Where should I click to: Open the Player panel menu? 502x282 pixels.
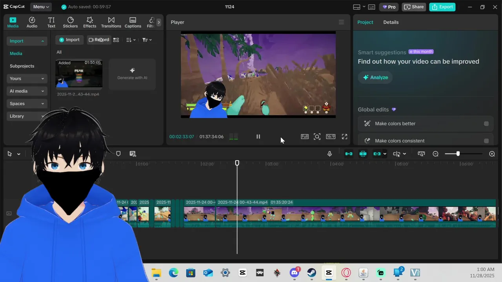click(x=341, y=22)
